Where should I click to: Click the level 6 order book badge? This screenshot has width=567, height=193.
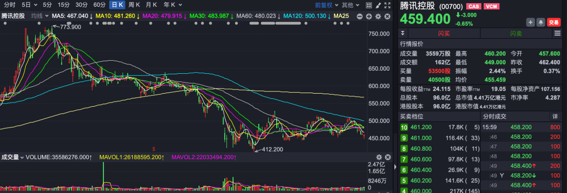click(x=404, y=171)
